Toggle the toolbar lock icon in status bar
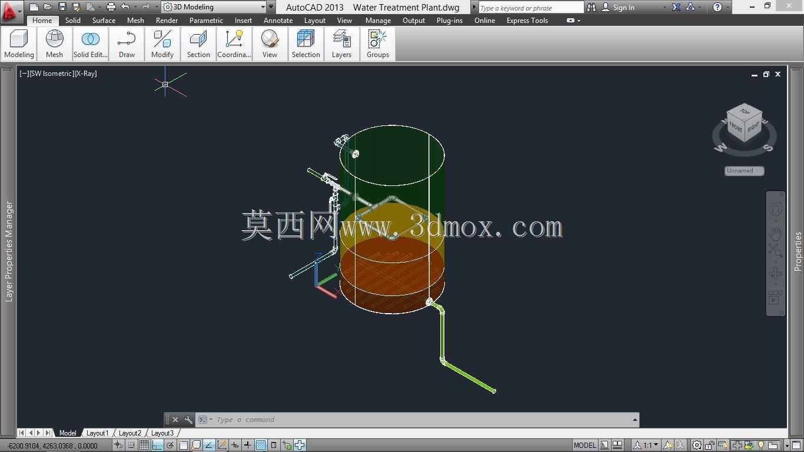 [x=710, y=445]
